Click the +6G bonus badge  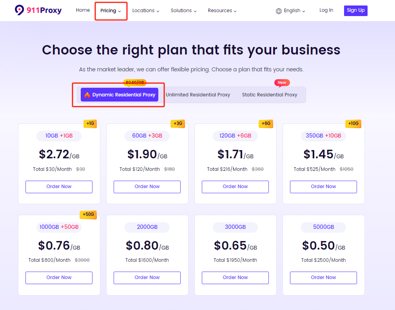266,123
